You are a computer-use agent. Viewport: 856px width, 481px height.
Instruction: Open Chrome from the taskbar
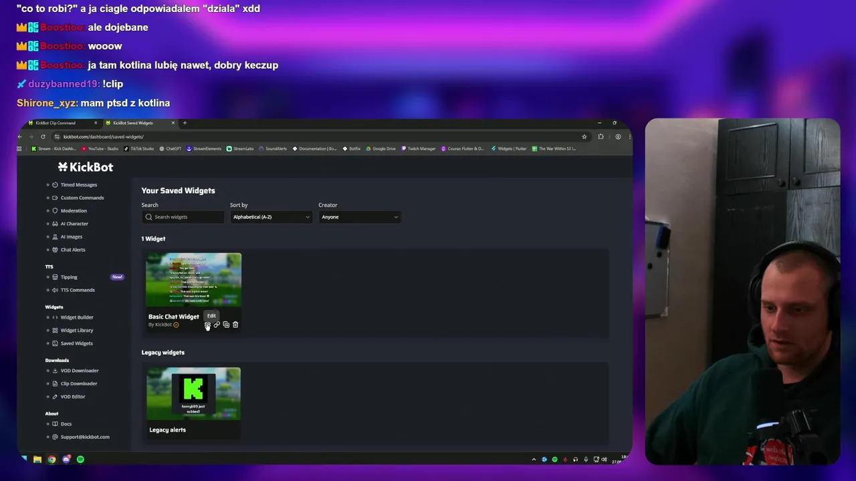(51, 460)
